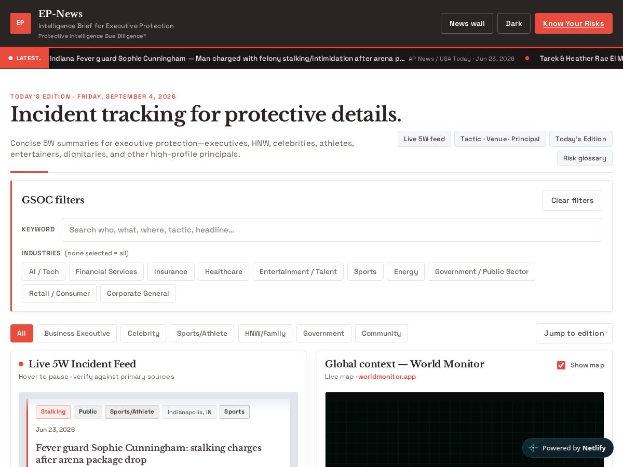
Task: Select the Sports/Athlete category tab
Action: [202, 333]
